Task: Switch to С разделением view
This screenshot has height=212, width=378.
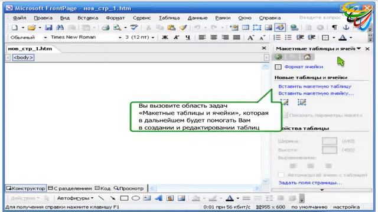Action: click(x=70, y=188)
